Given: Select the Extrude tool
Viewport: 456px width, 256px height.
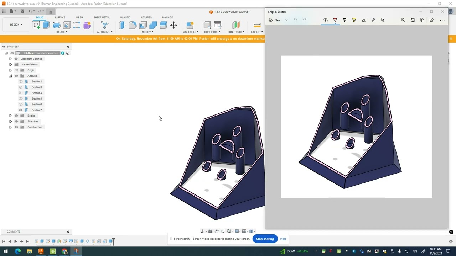Looking at the screenshot, I should click(46, 25).
